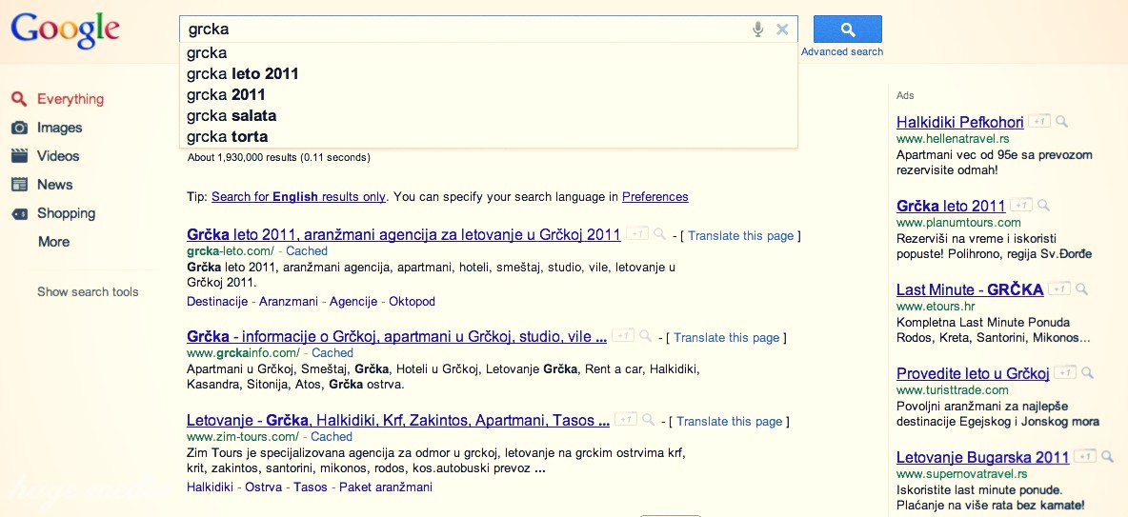Click preview magnifier on grckainfo.com result
The height and width of the screenshot is (517, 1128).
tap(645, 335)
